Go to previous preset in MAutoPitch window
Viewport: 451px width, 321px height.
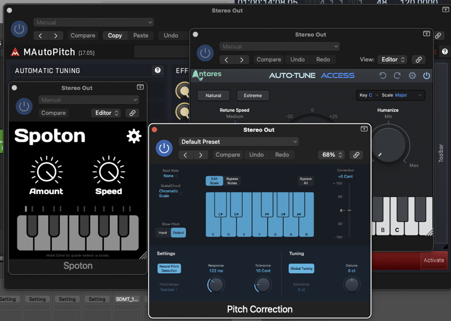[x=40, y=35]
